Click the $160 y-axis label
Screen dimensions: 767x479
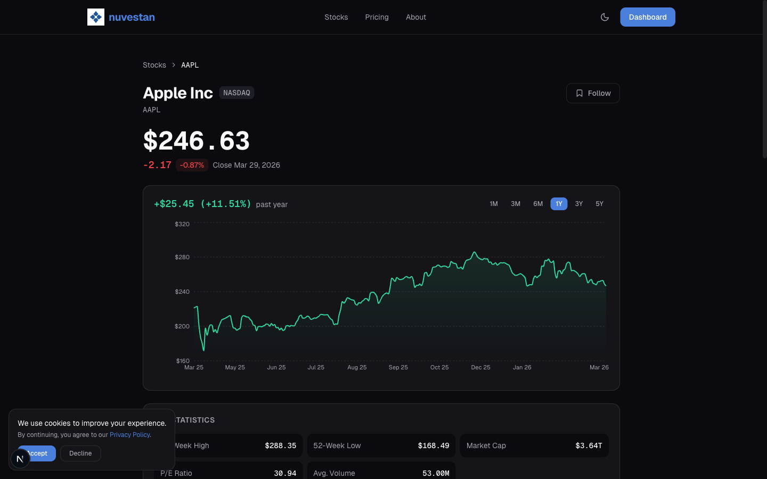(x=183, y=361)
